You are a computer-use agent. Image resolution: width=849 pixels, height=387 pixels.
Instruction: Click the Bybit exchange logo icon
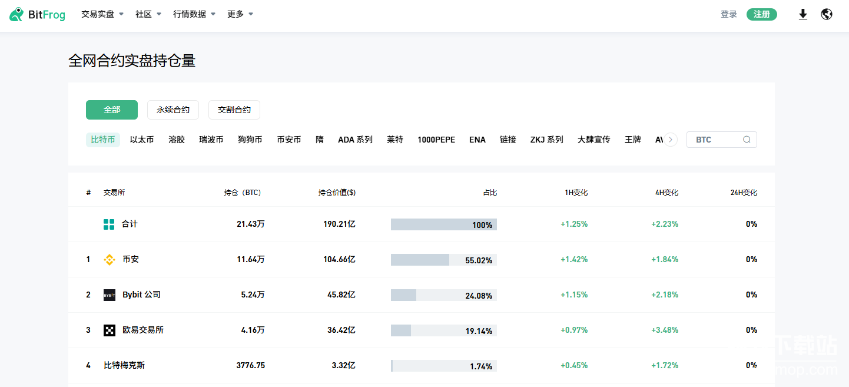[110, 295]
